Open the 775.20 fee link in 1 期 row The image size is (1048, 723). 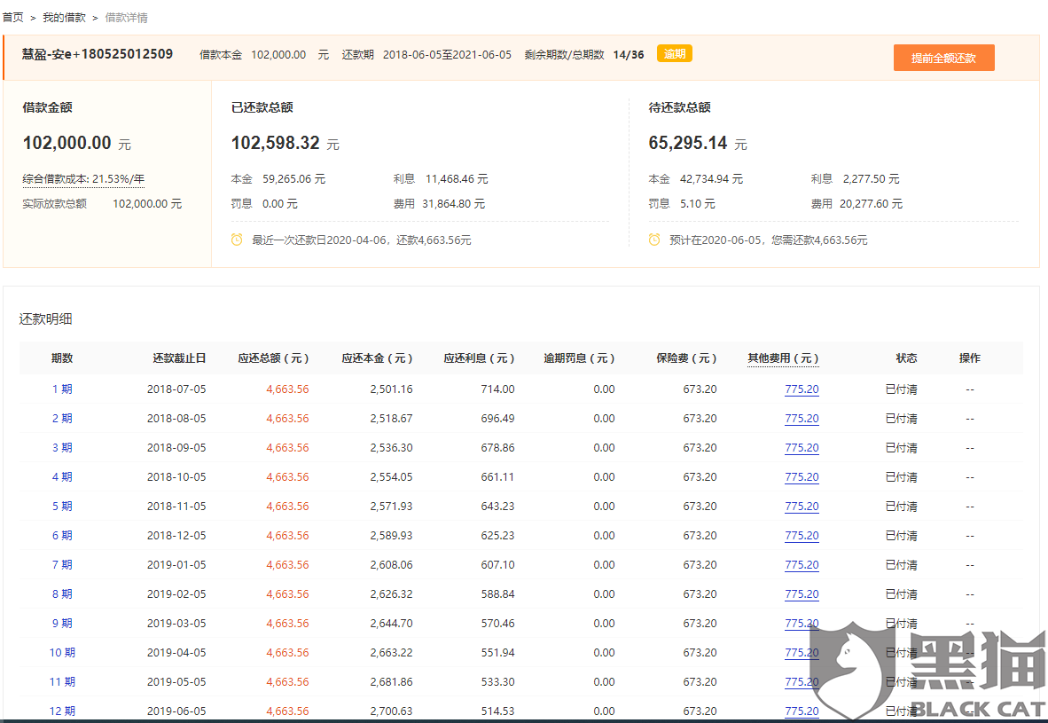click(802, 389)
